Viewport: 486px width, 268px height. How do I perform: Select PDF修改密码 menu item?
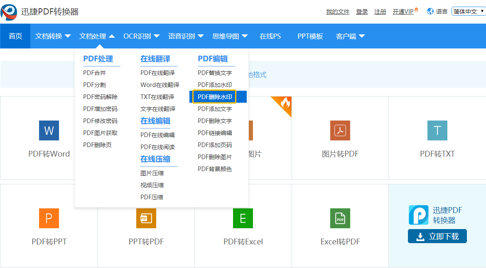101,121
